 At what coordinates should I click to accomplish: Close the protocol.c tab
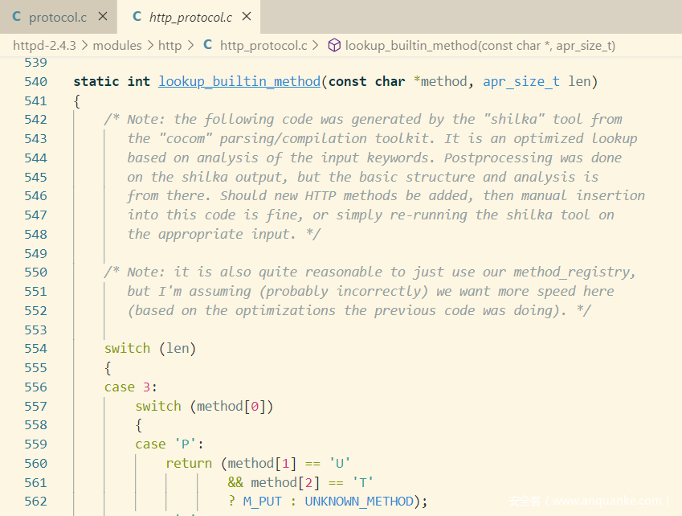pos(102,17)
